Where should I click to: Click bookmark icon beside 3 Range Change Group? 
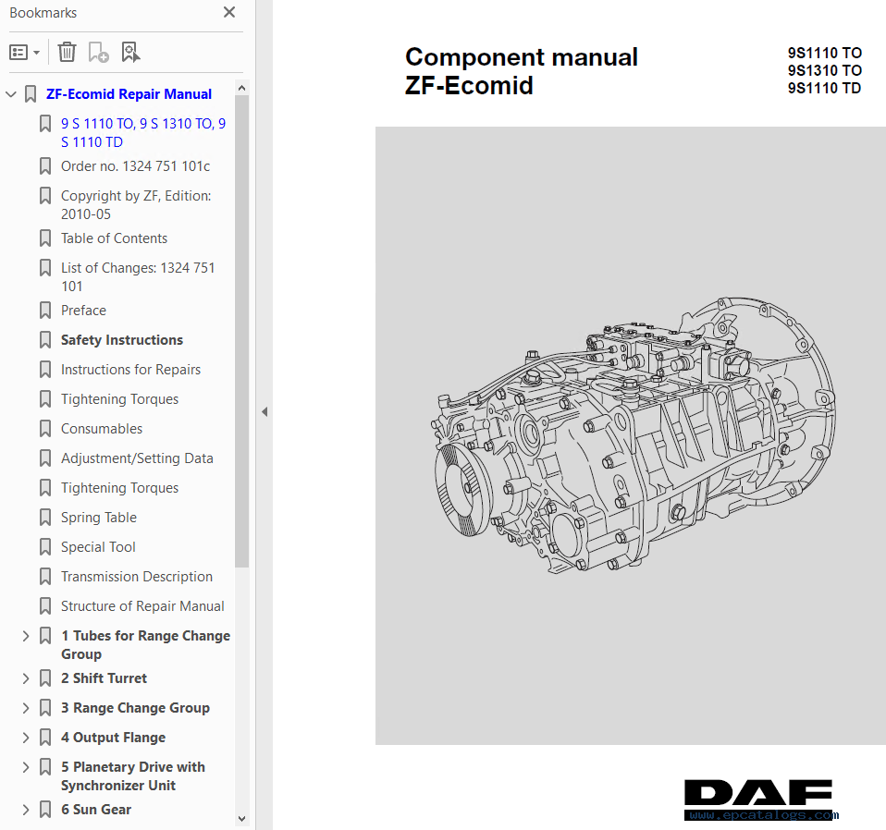click(45, 708)
